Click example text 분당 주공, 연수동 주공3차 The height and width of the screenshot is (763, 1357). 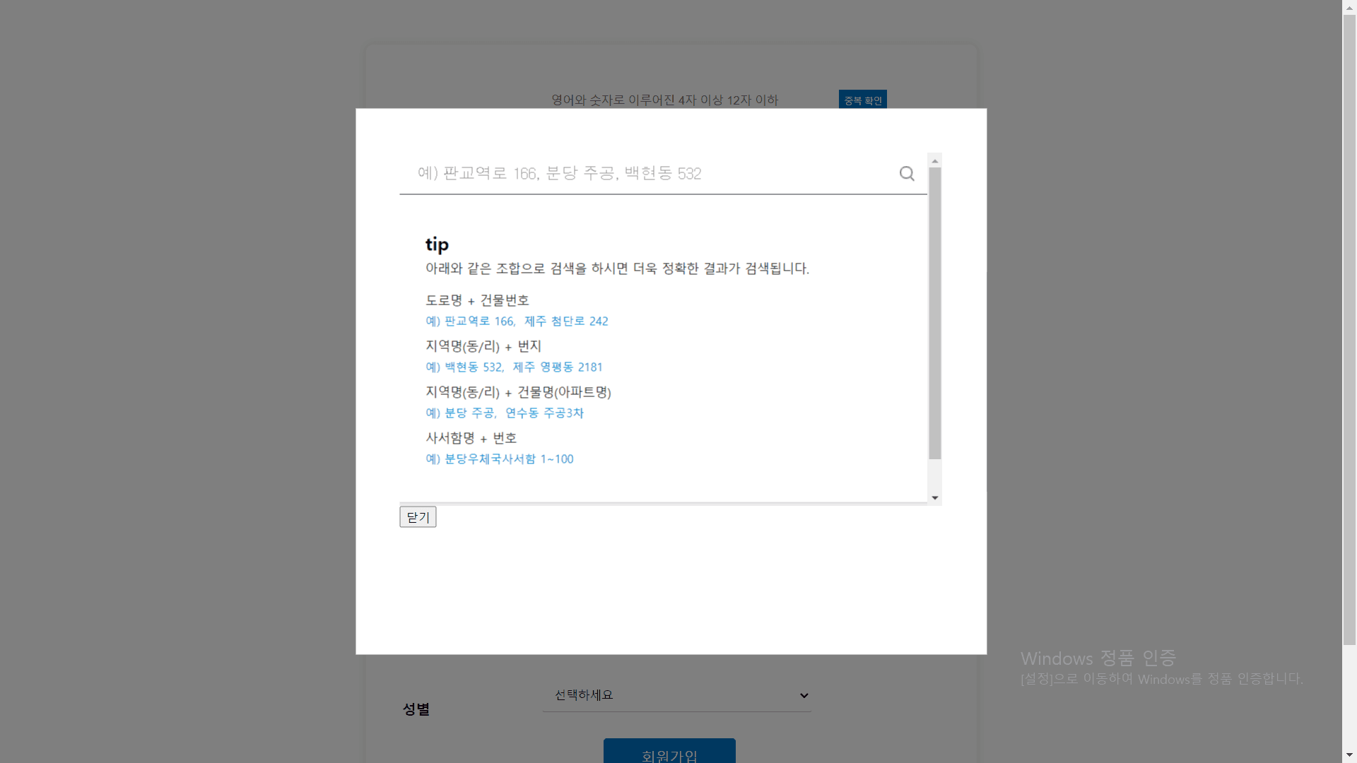tap(505, 413)
